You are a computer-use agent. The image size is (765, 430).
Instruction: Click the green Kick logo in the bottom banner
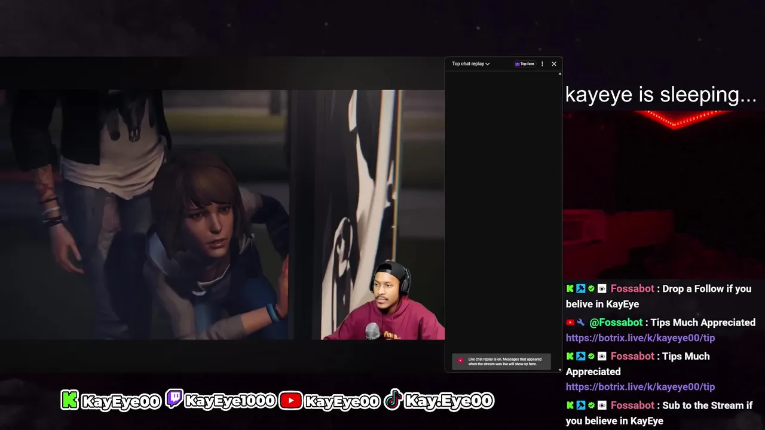(x=70, y=400)
